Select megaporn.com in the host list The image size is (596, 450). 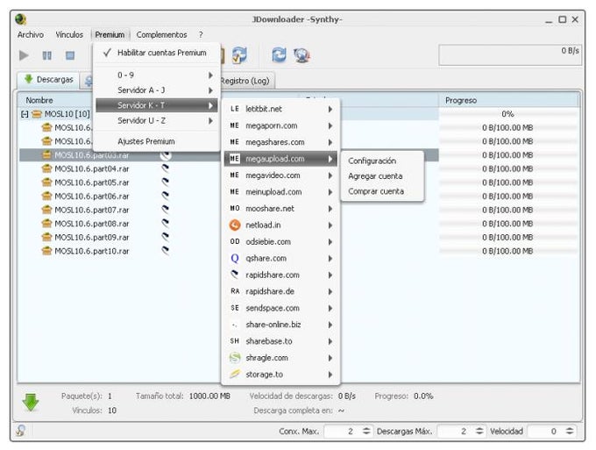pyautogui.click(x=280, y=125)
